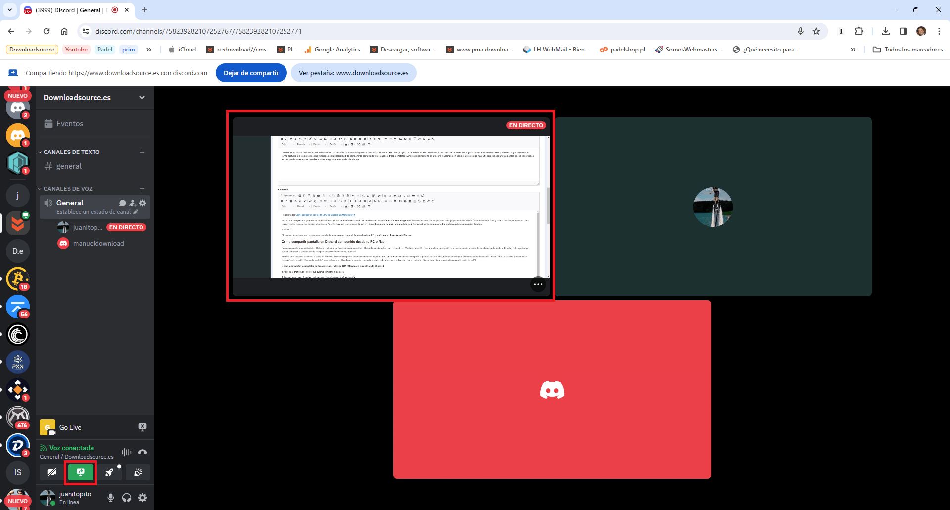Open Downloadsource bookmark
Screen dimensions: 950x510
(32, 50)
